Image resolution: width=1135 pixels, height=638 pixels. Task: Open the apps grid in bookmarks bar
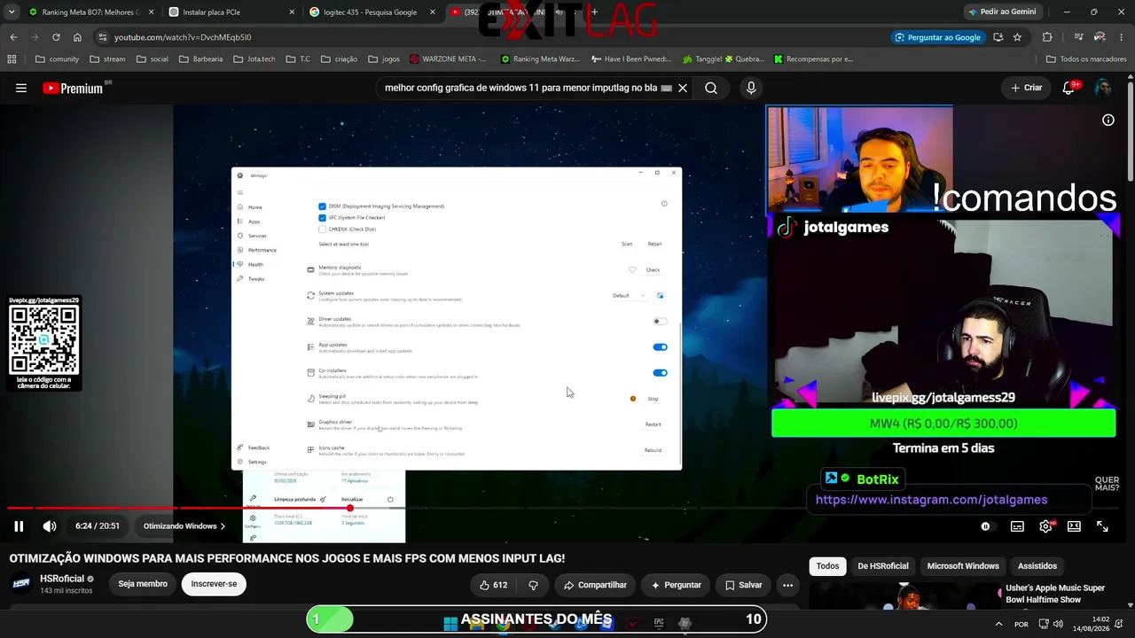point(12,59)
